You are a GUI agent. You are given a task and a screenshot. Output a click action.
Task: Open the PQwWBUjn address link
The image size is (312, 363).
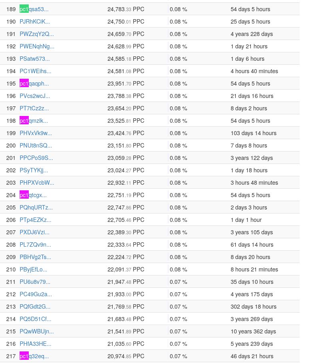click(x=36, y=331)
